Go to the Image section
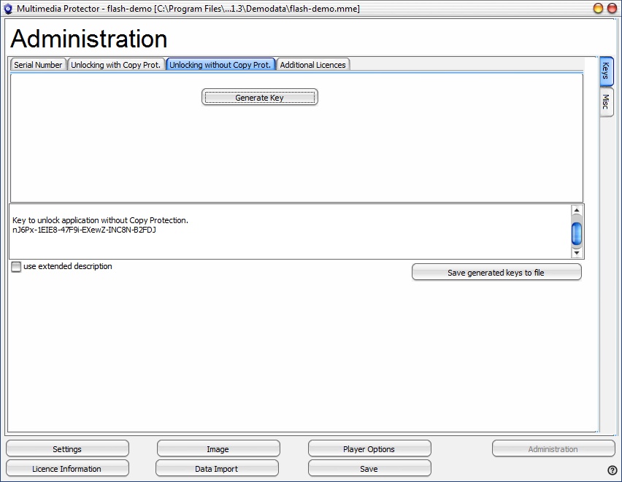The image size is (622, 482). (218, 449)
